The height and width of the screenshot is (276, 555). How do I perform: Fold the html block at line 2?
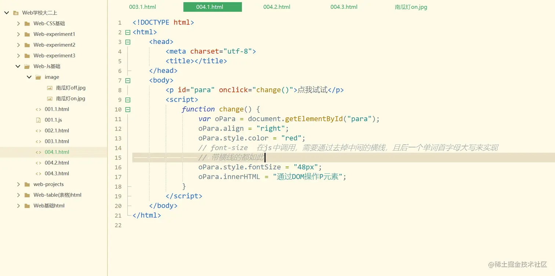(x=128, y=32)
